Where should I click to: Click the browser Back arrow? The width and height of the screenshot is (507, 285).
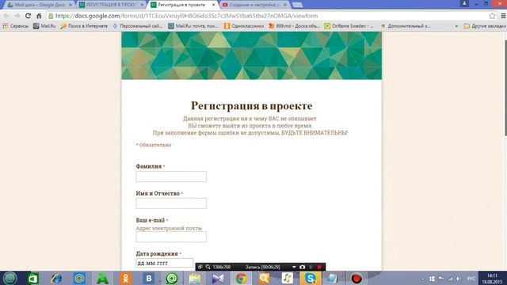pos(6,16)
